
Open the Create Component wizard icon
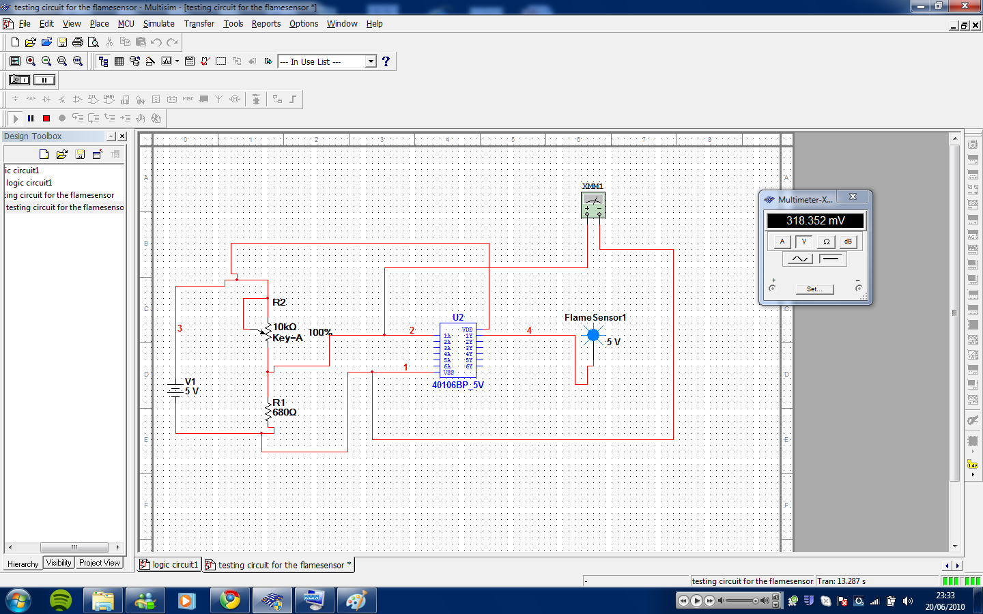(x=150, y=61)
